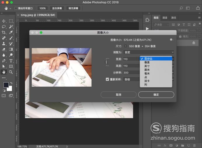The height and width of the screenshot is (148, 202).
Task: Change the screen mode icon
Action: [x=11, y=96]
